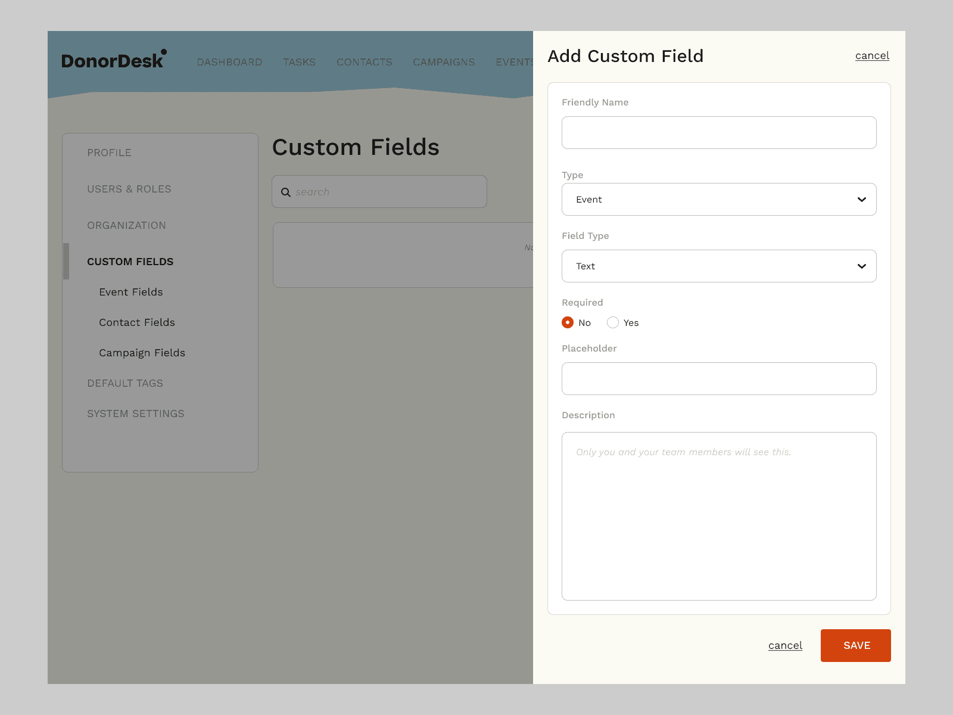Viewport: 953px width, 715px height.
Task: Open Default Tags settings section
Action: [125, 383]
